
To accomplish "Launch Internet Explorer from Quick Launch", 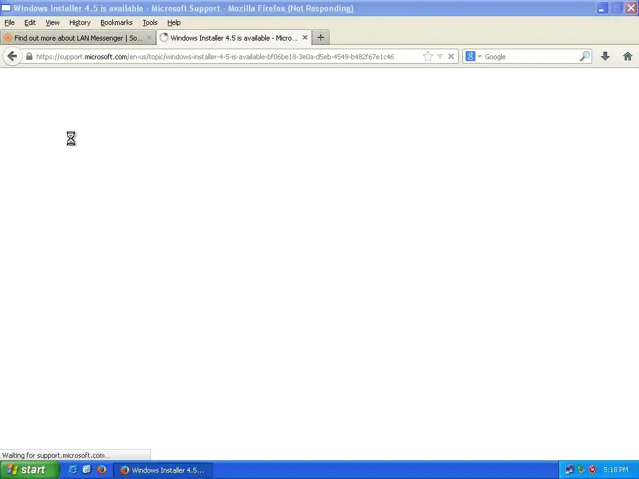I will click(x=72, y=470).
